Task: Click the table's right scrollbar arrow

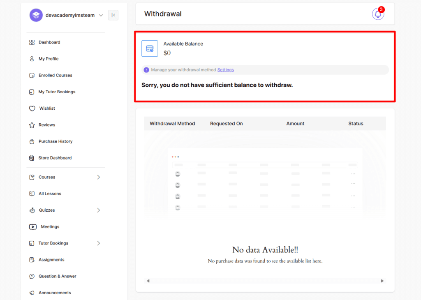Action: [x=382, y=281]
